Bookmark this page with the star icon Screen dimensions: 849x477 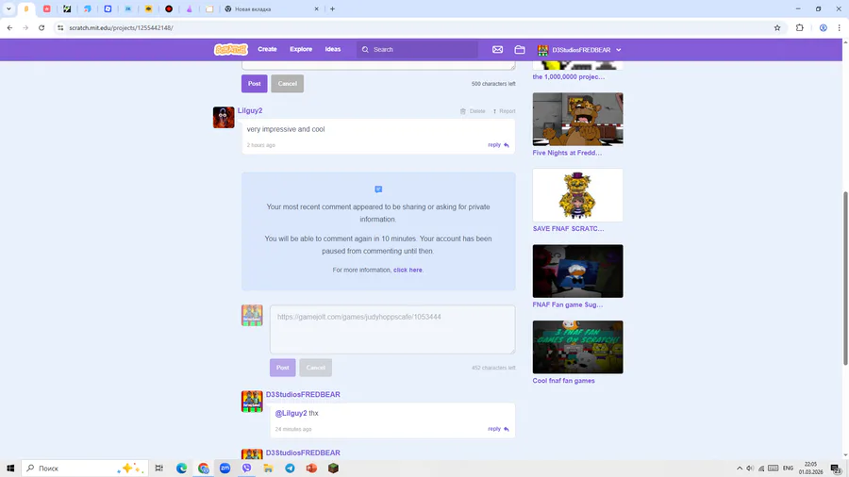click(x=777, y=27)
